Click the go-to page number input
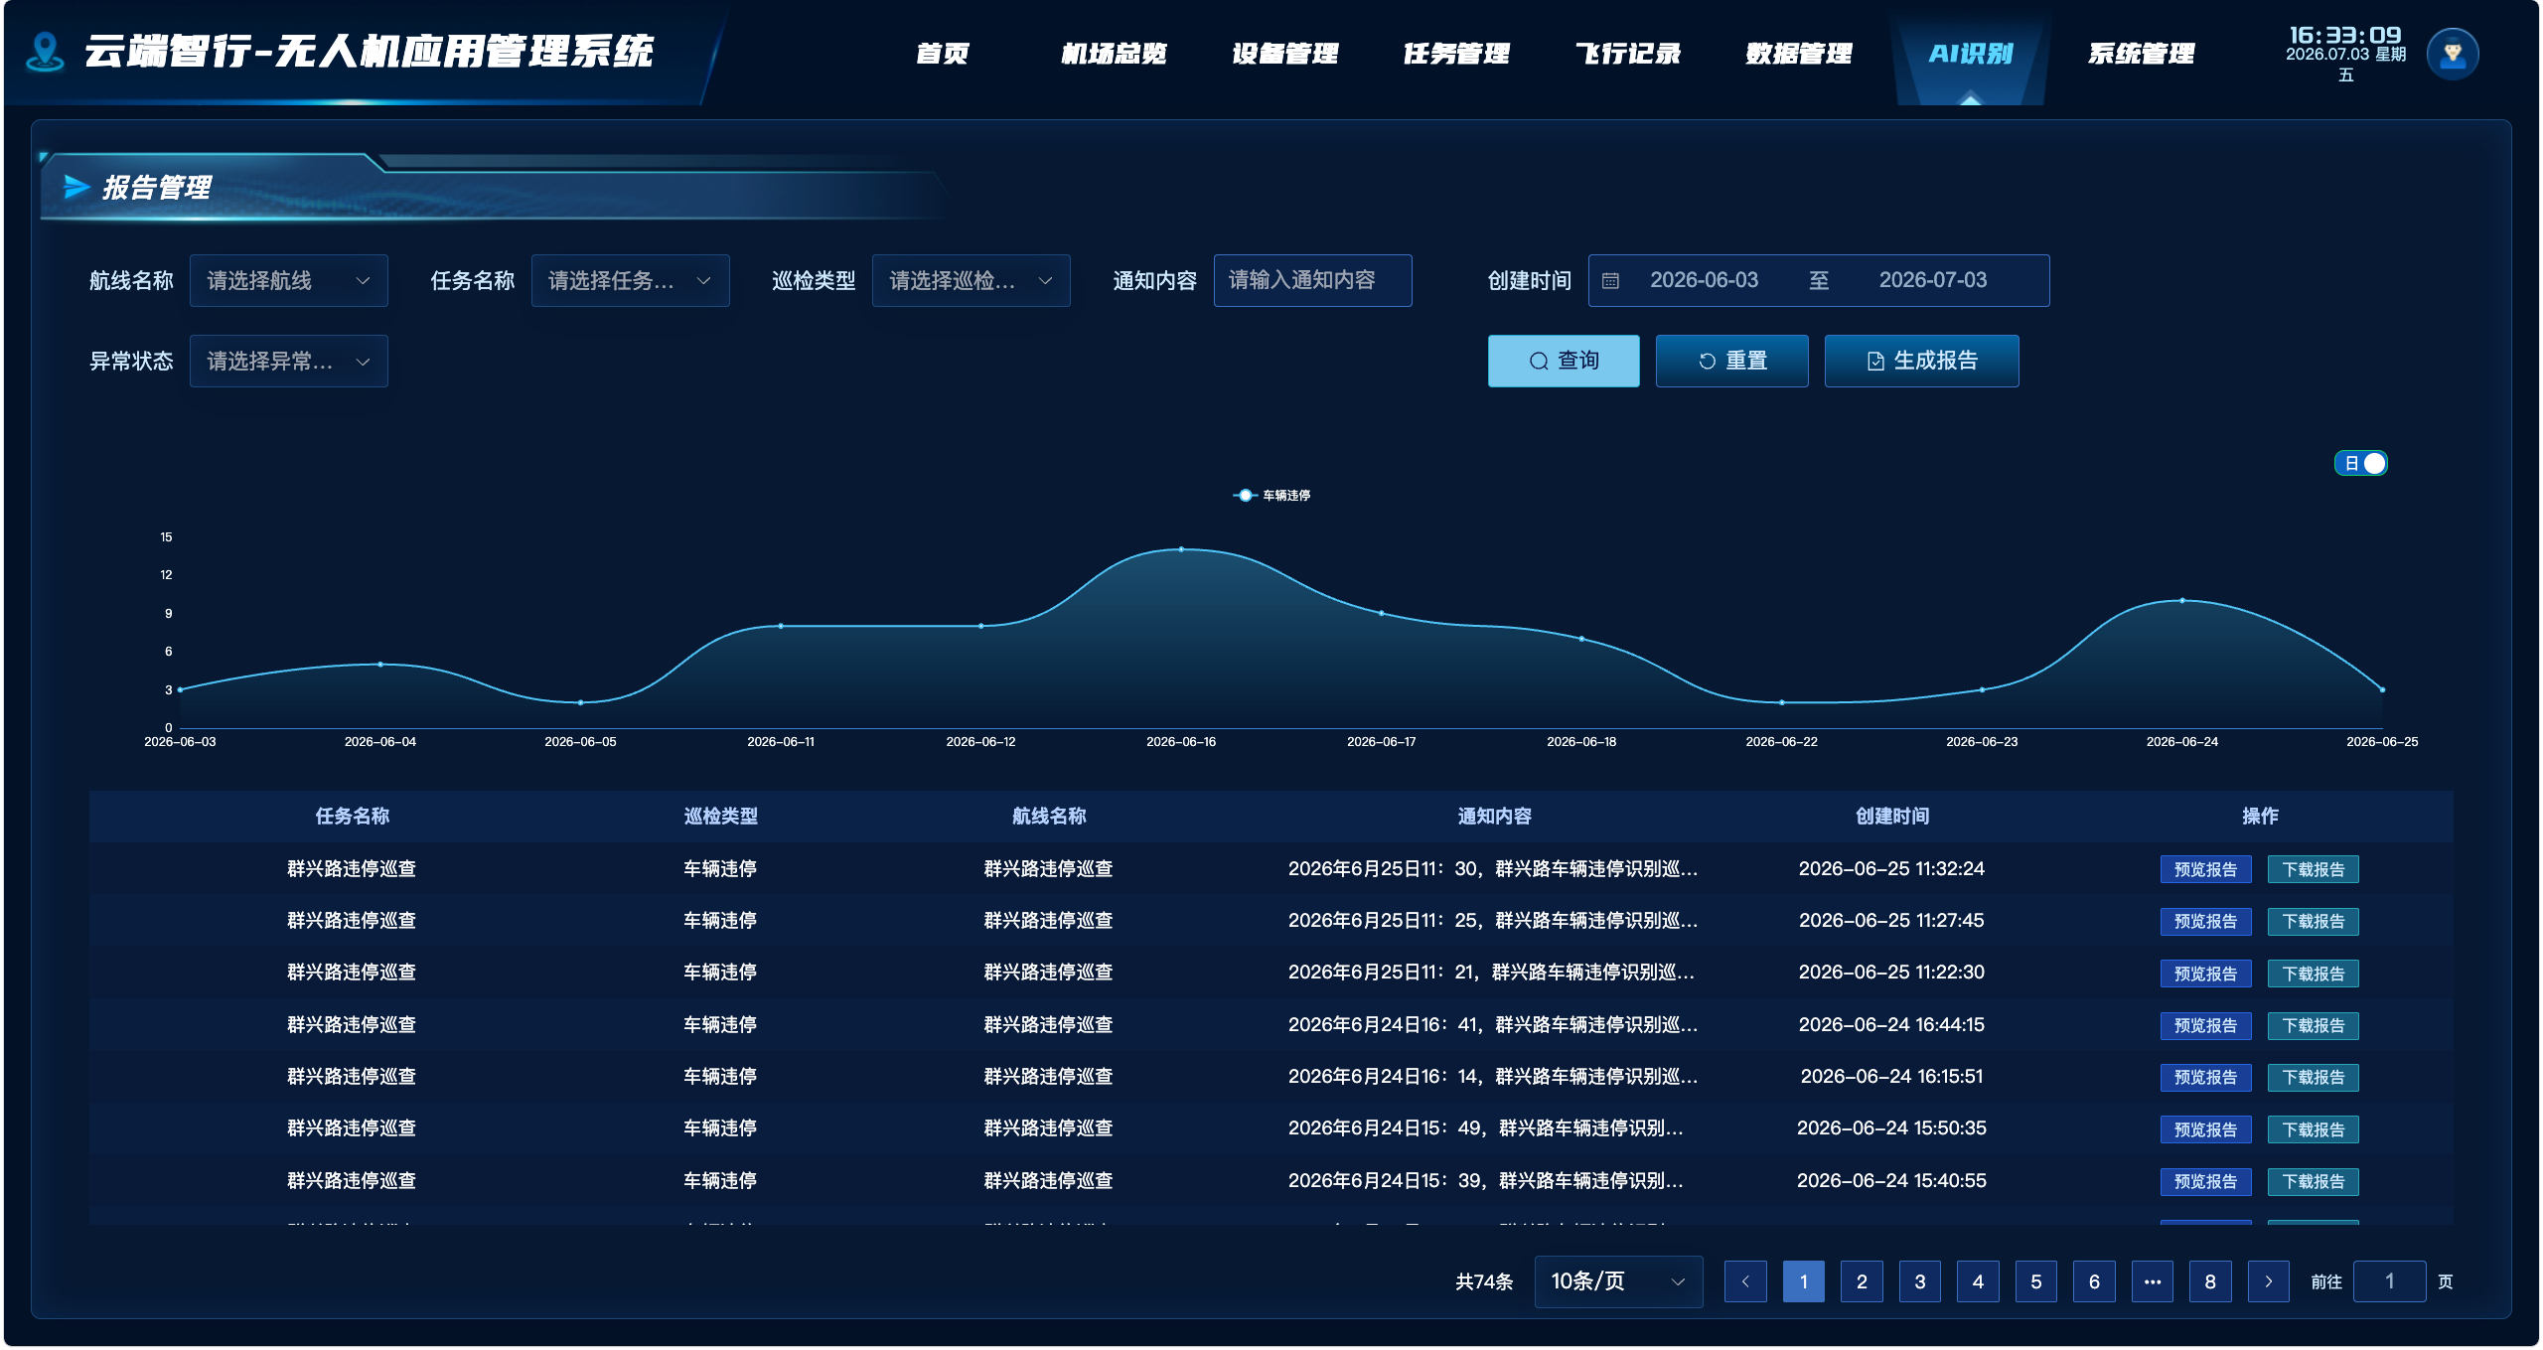2543x1350 pixels. [2389, 1281]
